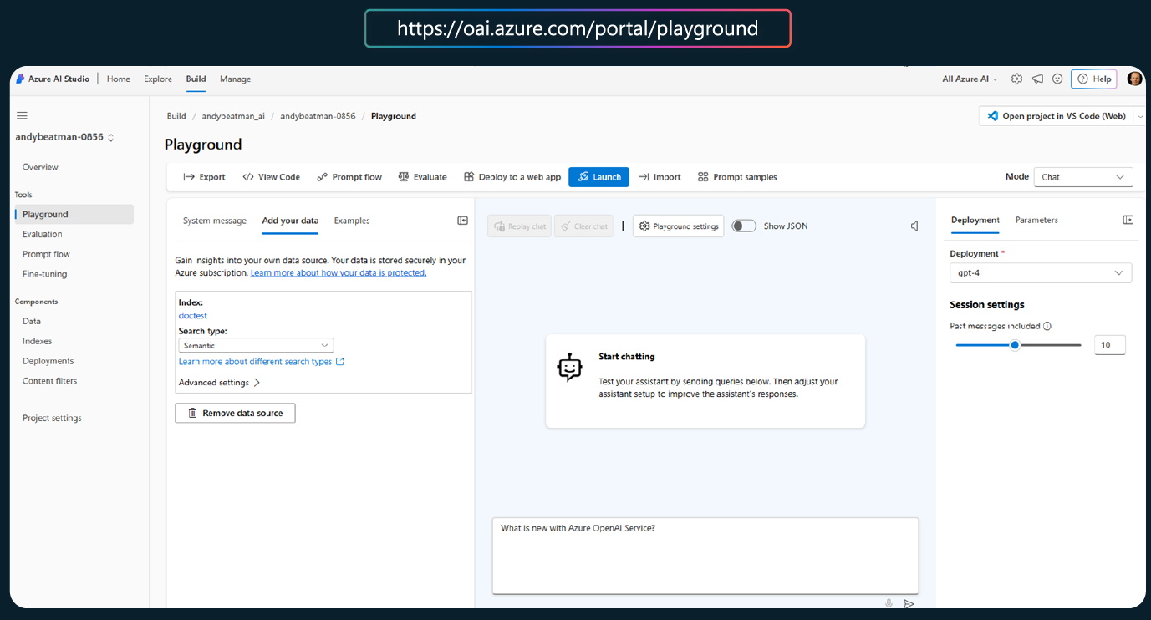The height and width of the screenshot is (620, 1151).
Task: Click the microphone icon below chat input
Action: (x=889, y=603)
